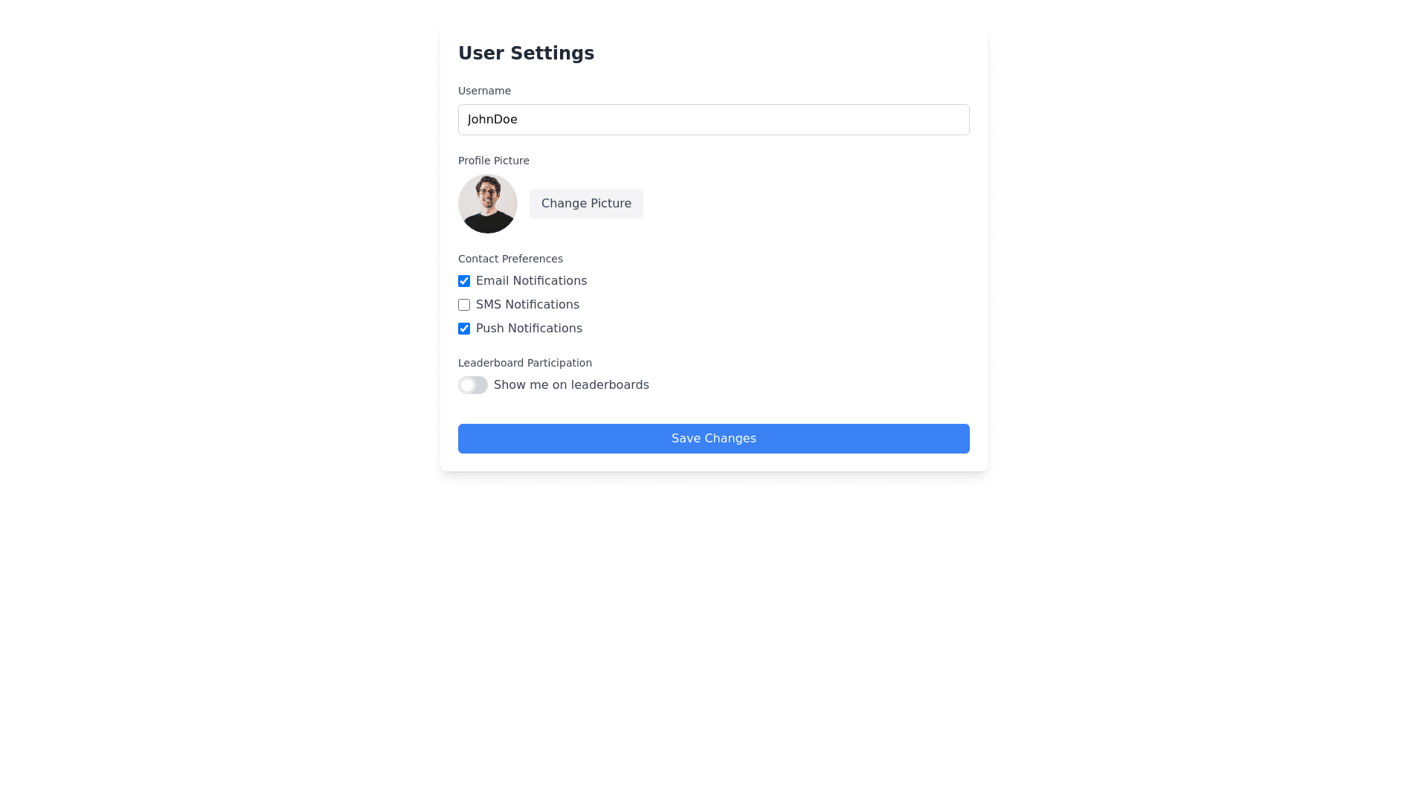The height and width of the screenshot is (803, 1428).
Task: Click the Save Changes button
Action: [714, 439]
